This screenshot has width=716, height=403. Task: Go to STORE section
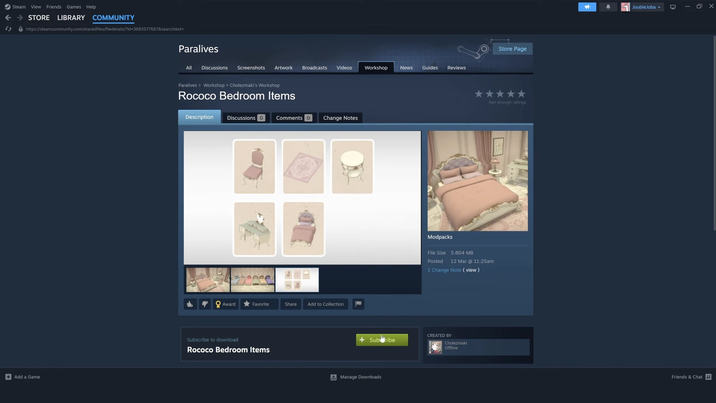tap(39, 18)
